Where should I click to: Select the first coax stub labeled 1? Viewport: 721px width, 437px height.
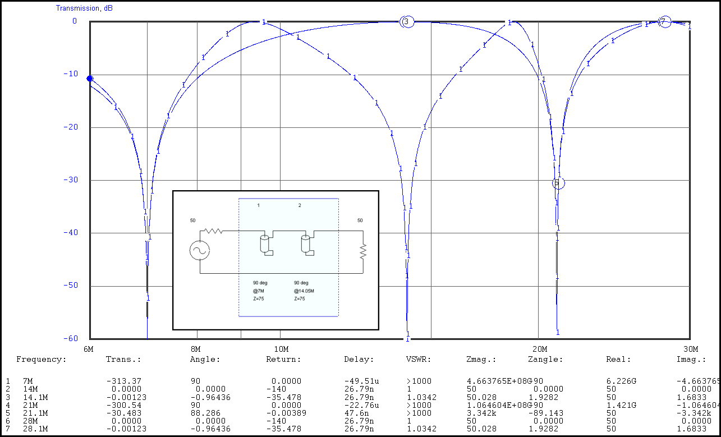tap(265, 245)
